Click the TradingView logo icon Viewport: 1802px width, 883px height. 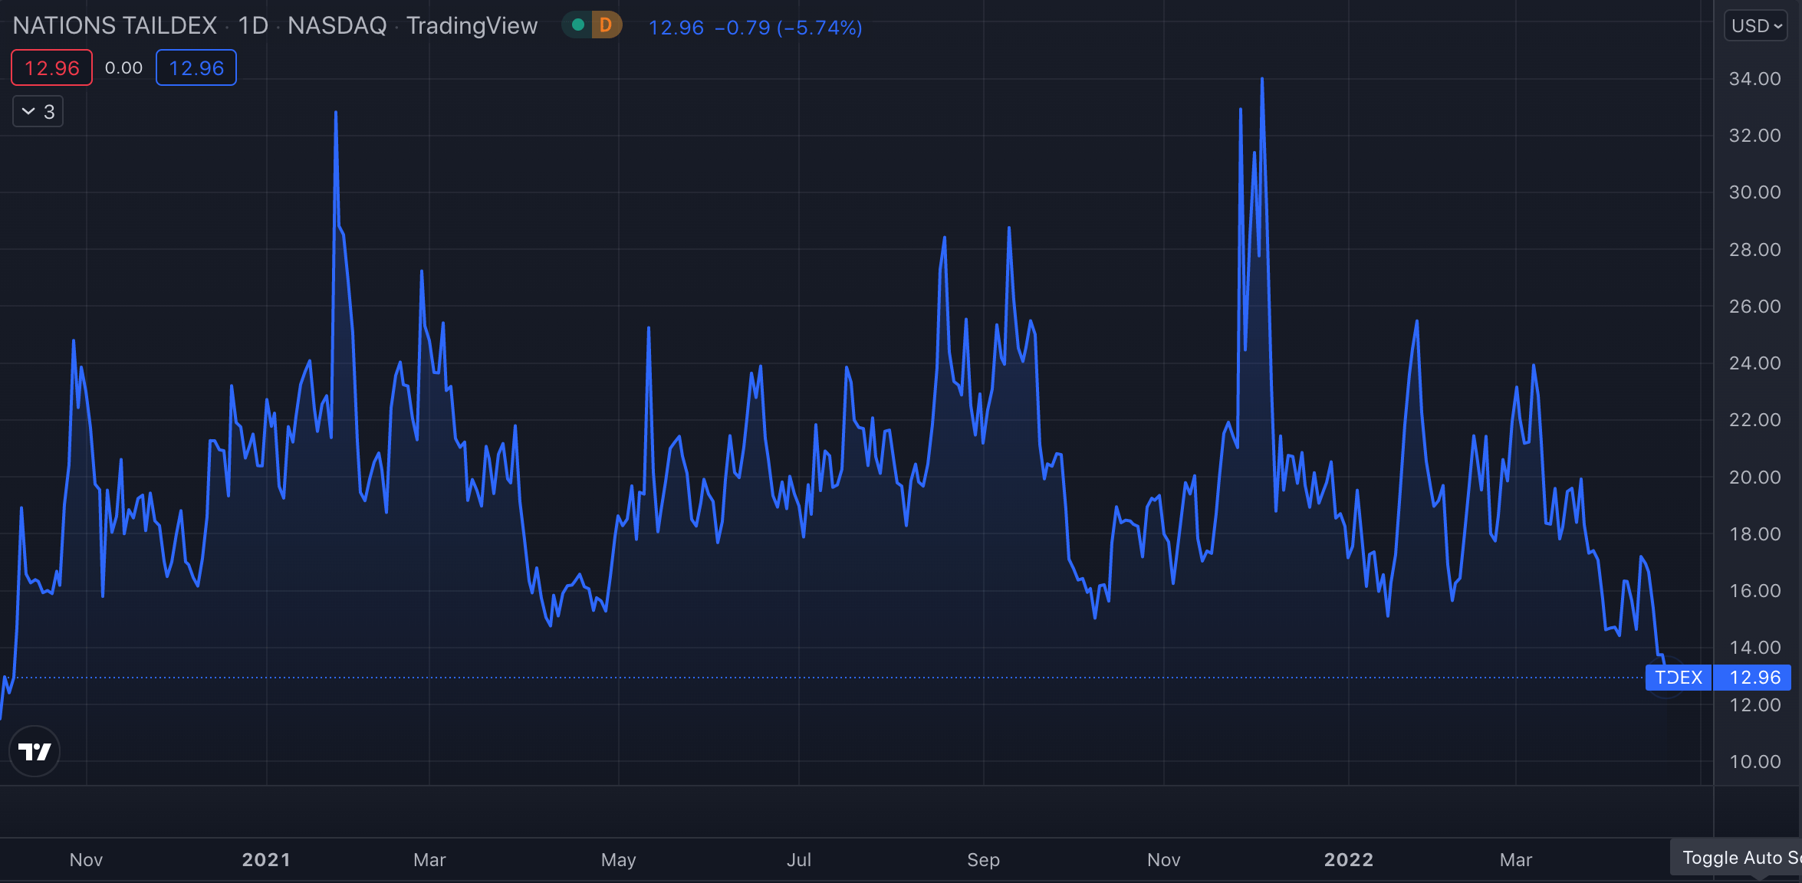pyautogui.click(x=35, y=751)
